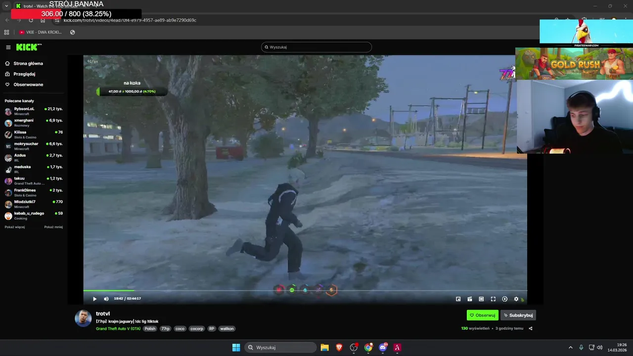This screenshot has width=633, height=356.
Task: Click the browser home button
Action: (x=43, y=20)
